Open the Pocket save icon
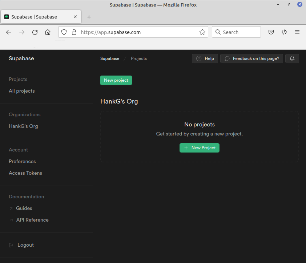 [271, 32]
